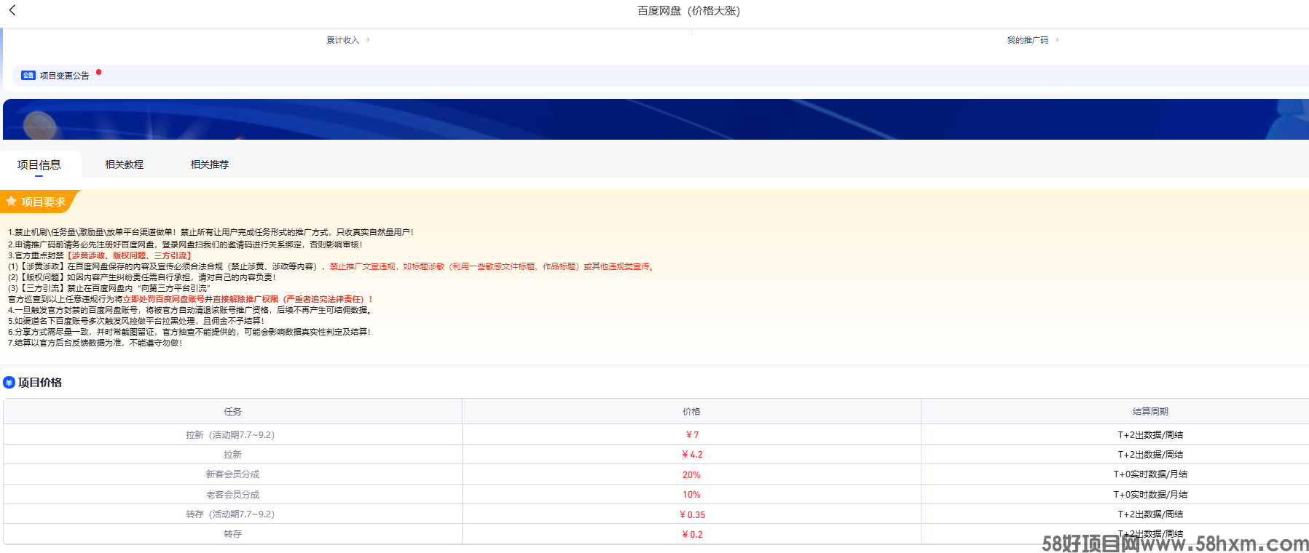Click the star icon beside 项目要求
This screenshot has height=553, width=1309.
[12, 201]
